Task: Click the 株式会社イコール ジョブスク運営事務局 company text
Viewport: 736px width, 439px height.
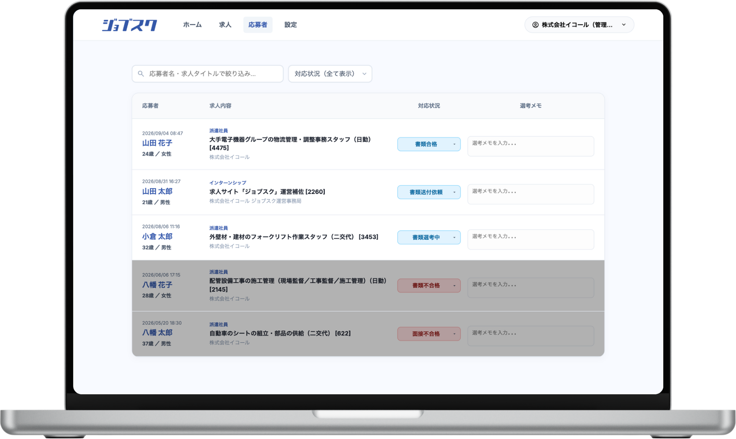Action: [x=255, y=201]
